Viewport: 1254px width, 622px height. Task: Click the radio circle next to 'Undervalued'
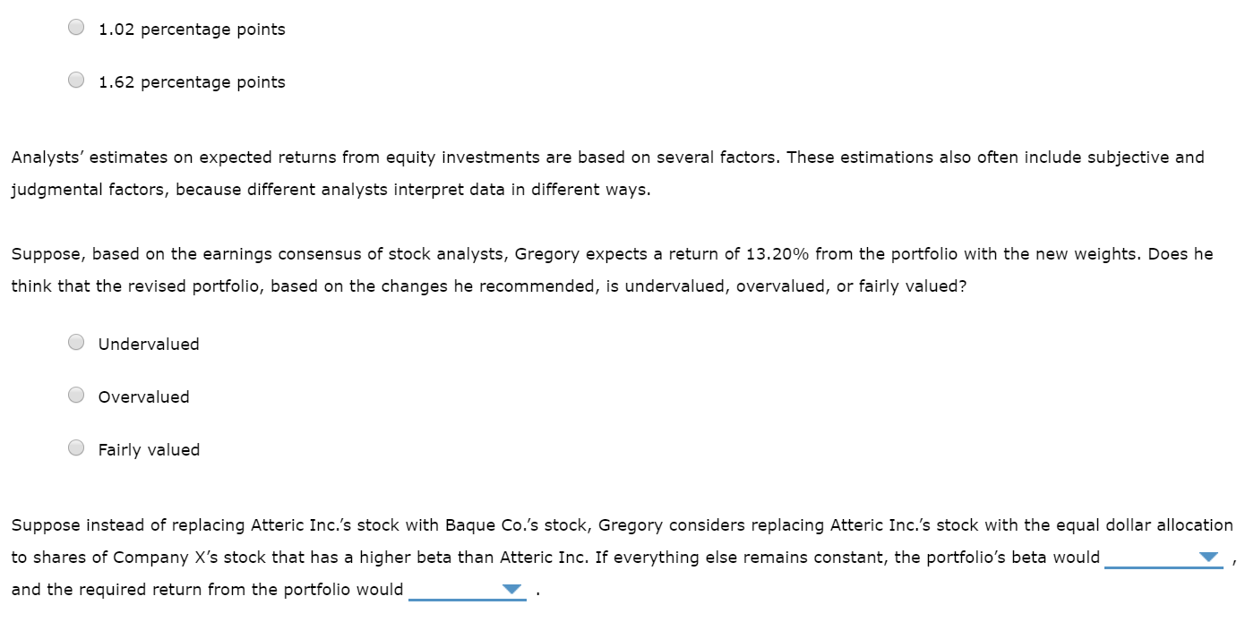[76, 342]
